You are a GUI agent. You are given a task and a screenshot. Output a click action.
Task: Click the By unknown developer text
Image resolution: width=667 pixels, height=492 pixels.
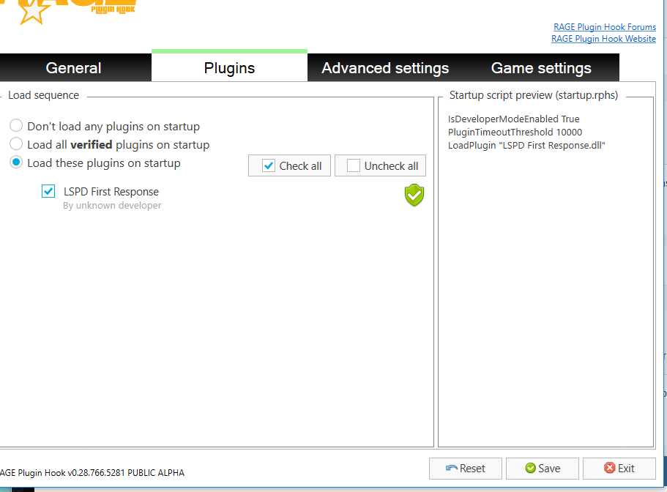112,206
